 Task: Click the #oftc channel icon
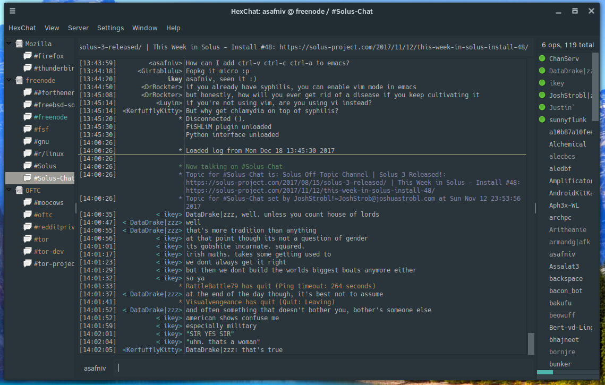pyautogui.click(x=28, y=215)
